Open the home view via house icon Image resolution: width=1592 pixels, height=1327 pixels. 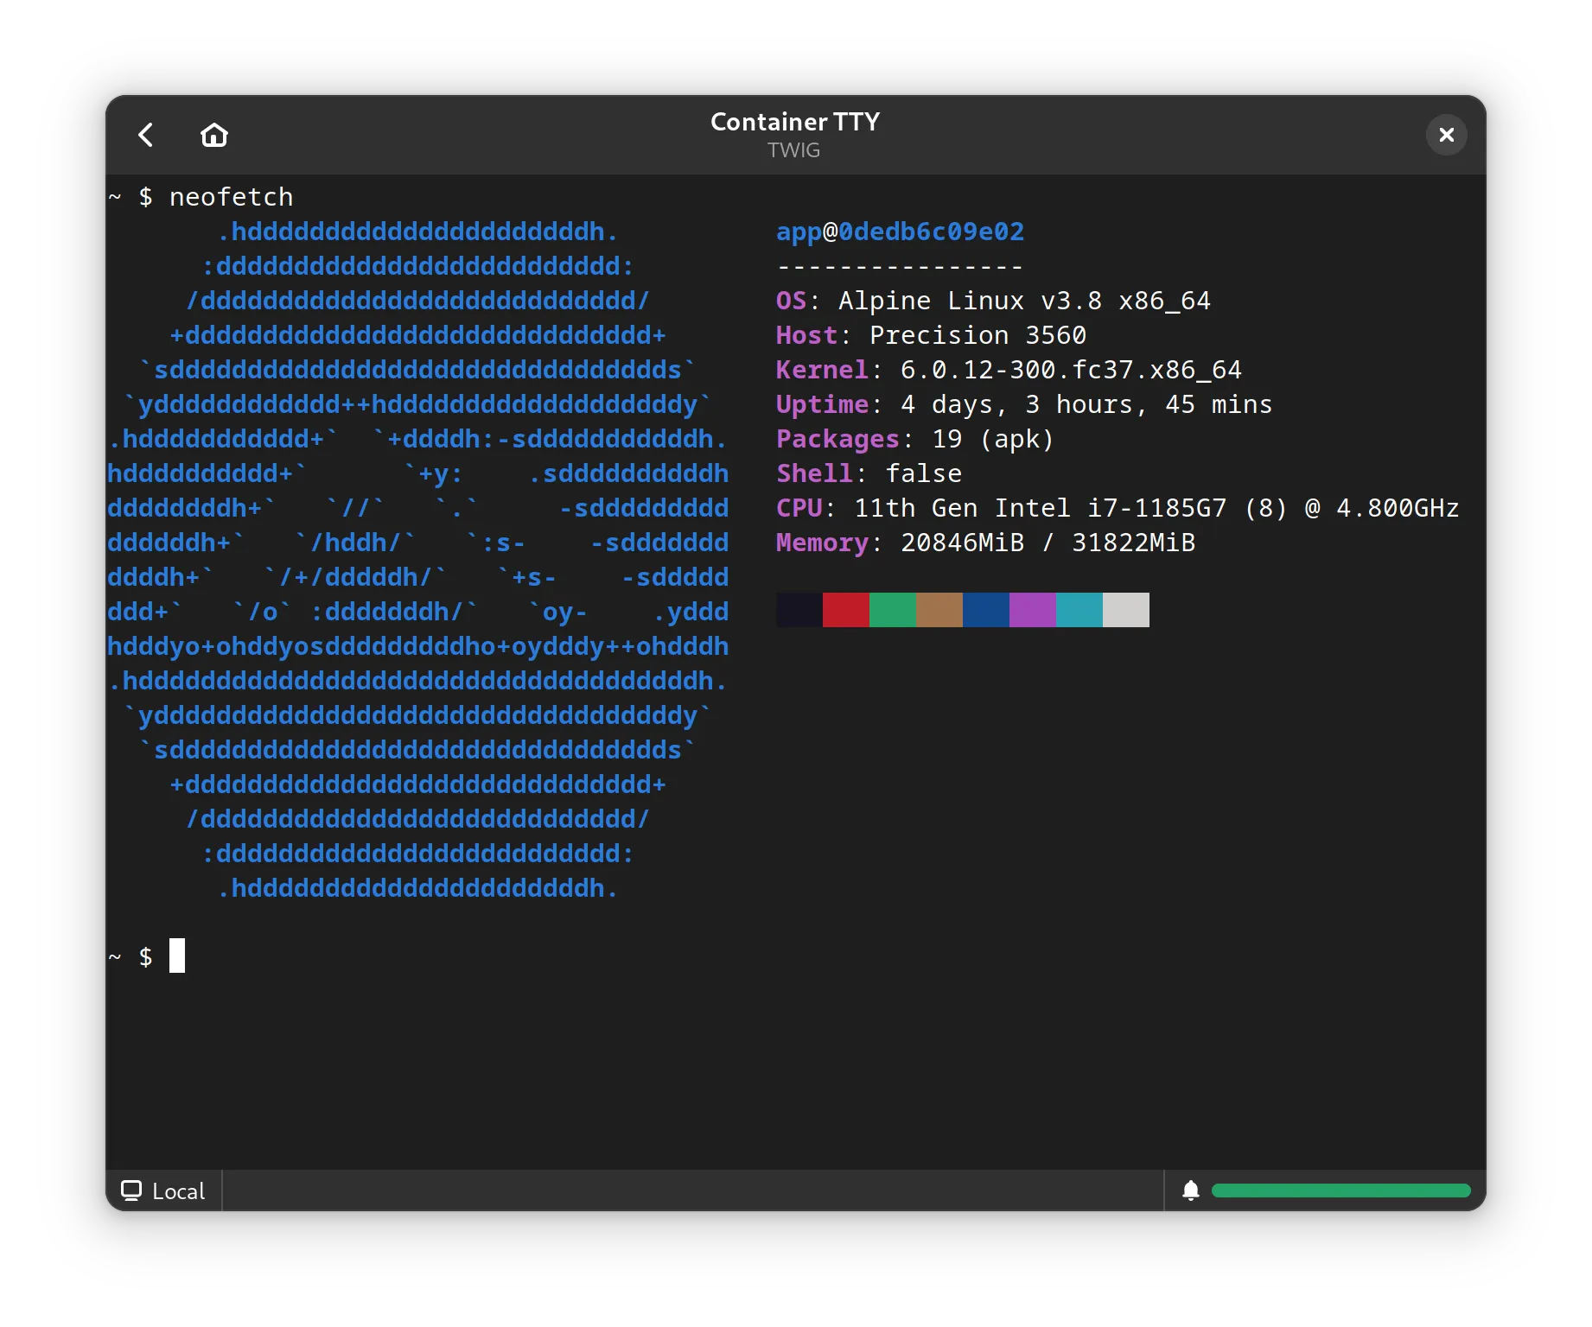coord(214,135)
